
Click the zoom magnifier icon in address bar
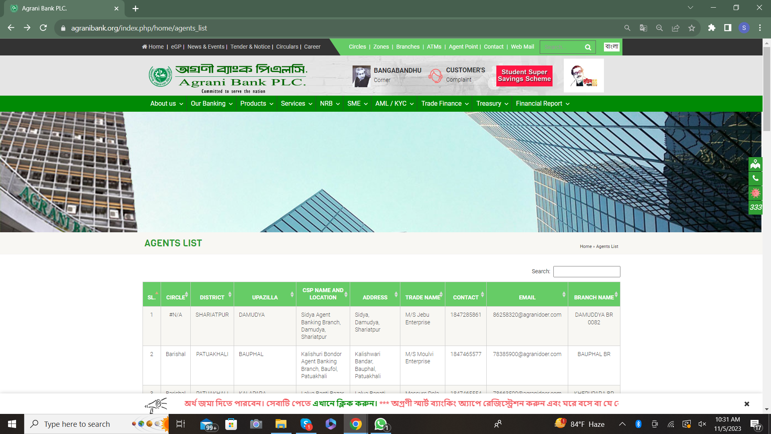(659, 28)
